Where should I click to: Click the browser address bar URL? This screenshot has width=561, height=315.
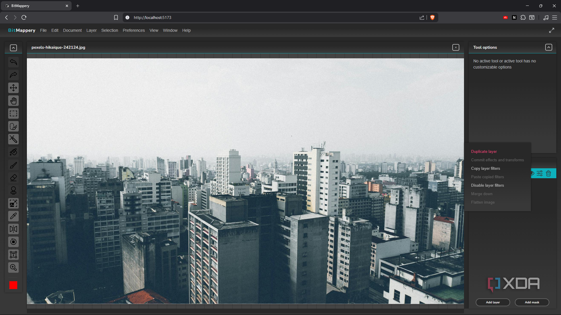(152, 18)
